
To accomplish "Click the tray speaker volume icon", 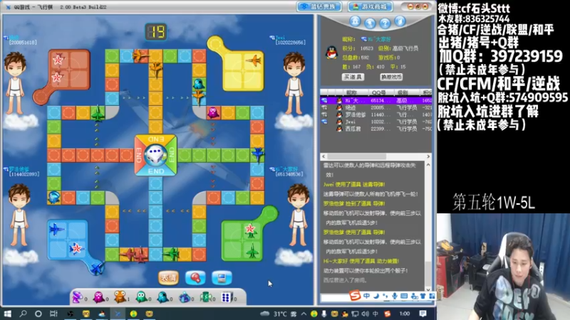I will (366, 314).
